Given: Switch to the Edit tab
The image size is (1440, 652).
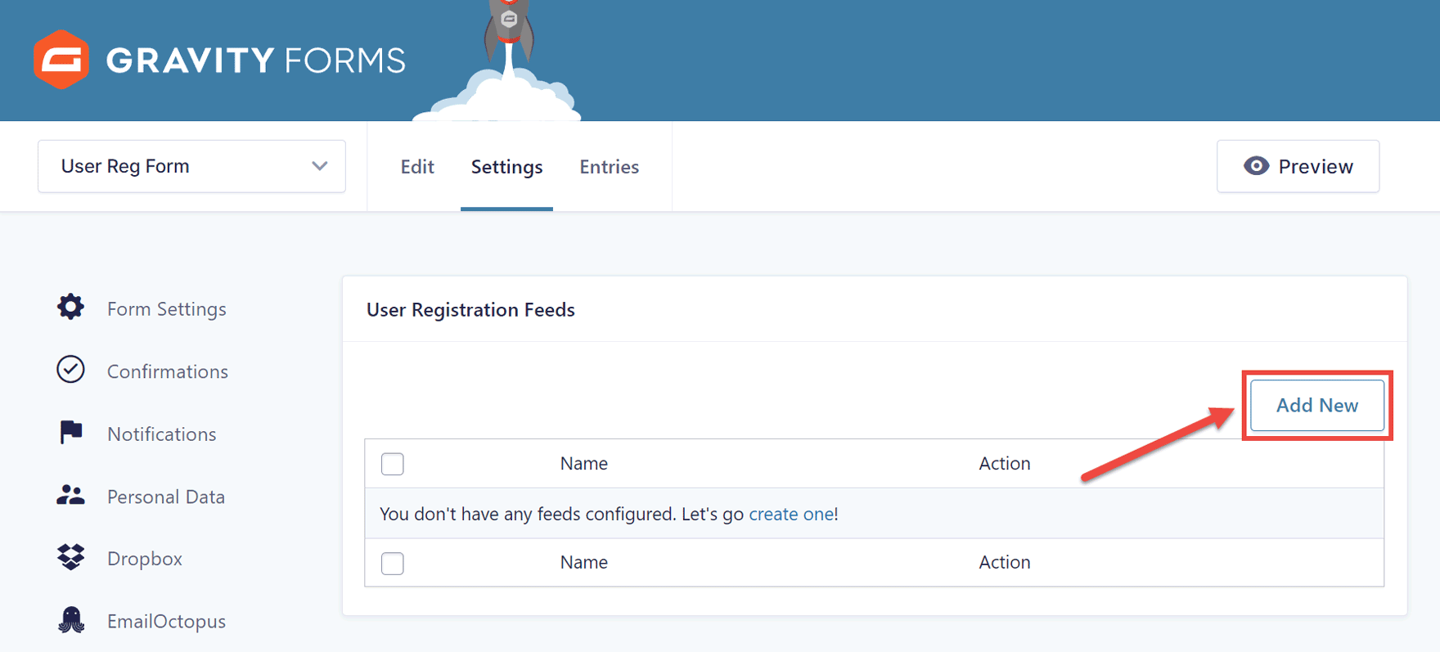Looking at the screenshot, I should [417, 167].
